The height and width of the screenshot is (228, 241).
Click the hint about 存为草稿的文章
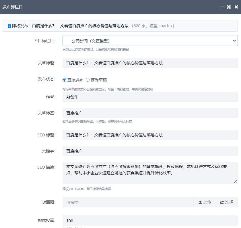pyautogui.click(x=108, y=89)
